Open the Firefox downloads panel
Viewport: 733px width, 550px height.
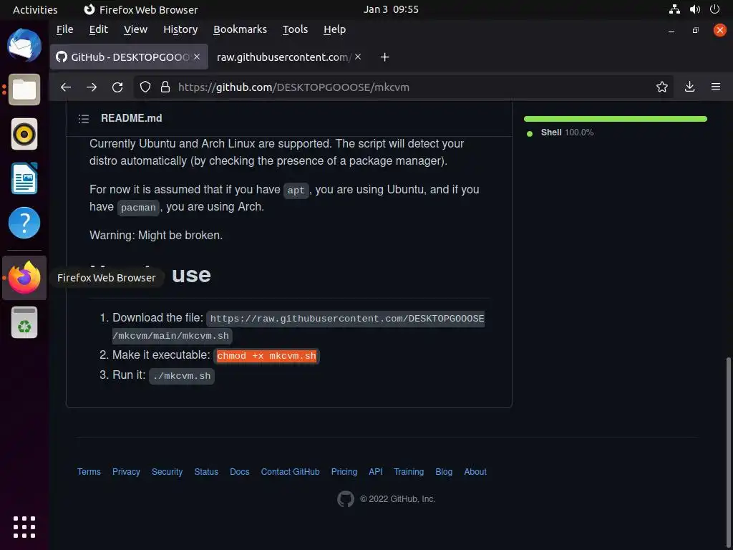689,87
